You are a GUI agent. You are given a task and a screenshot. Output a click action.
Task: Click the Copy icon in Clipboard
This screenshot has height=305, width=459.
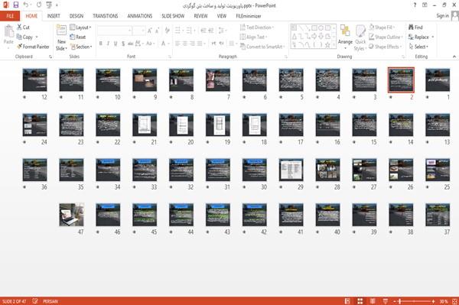(19, 37)
